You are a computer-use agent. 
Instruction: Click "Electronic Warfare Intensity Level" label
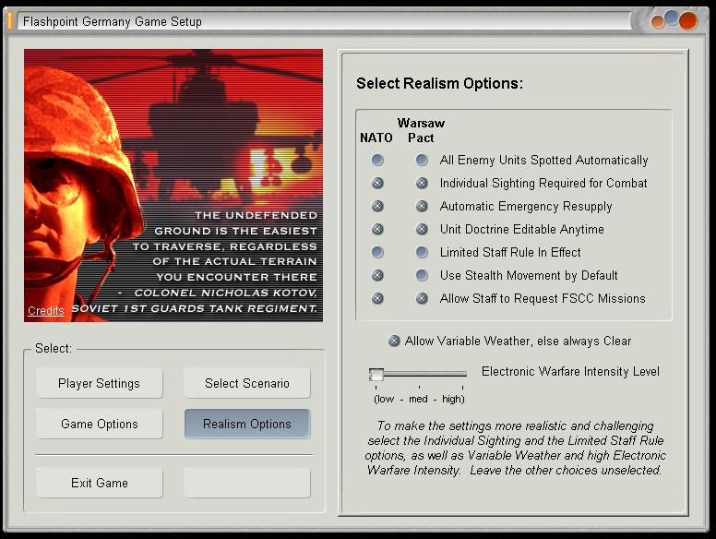tap(570, 371)
